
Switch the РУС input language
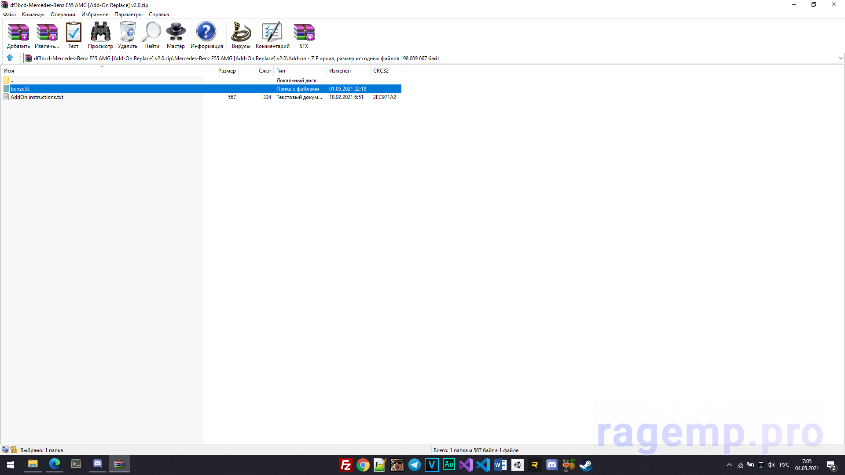(785, 465)
